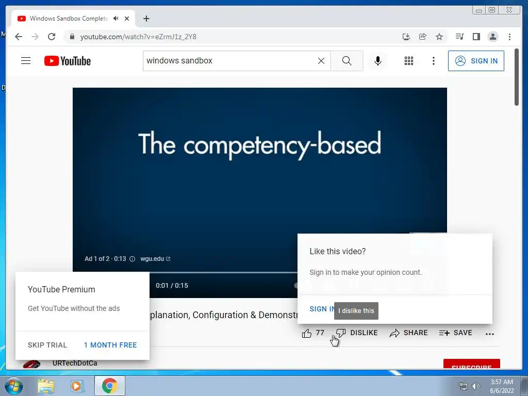The width and height of the screenshot is (528, 396).
Task: Open Windows Explorer from taskbar
Action: click(x=46, y=386)
